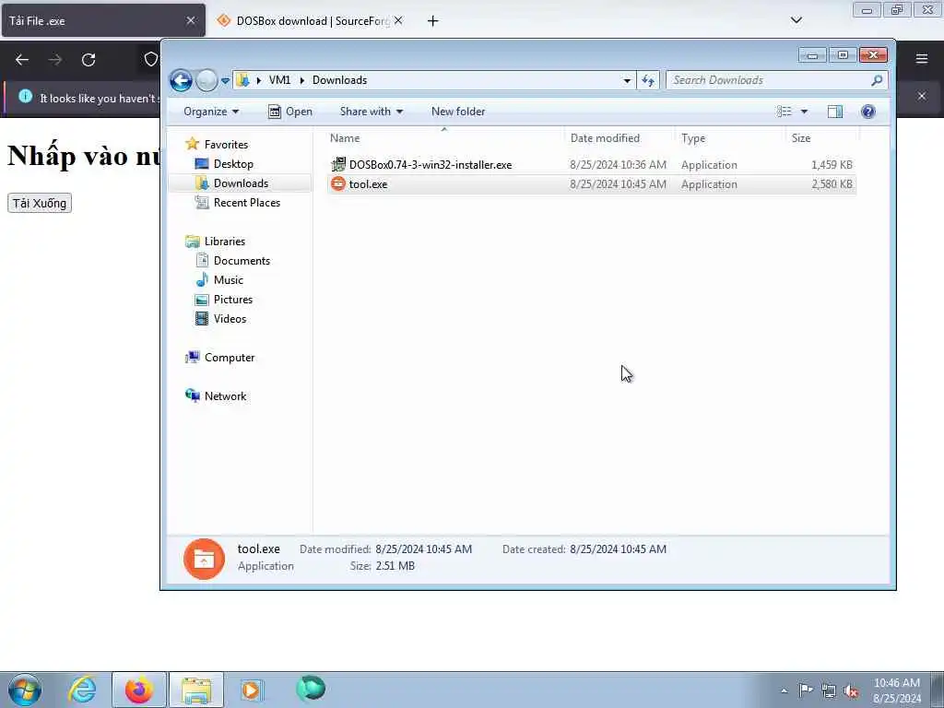The width and height of the screenshot is (944, 708).
Task: Go back using Explorer's blue back arrow
Action: 181,80
